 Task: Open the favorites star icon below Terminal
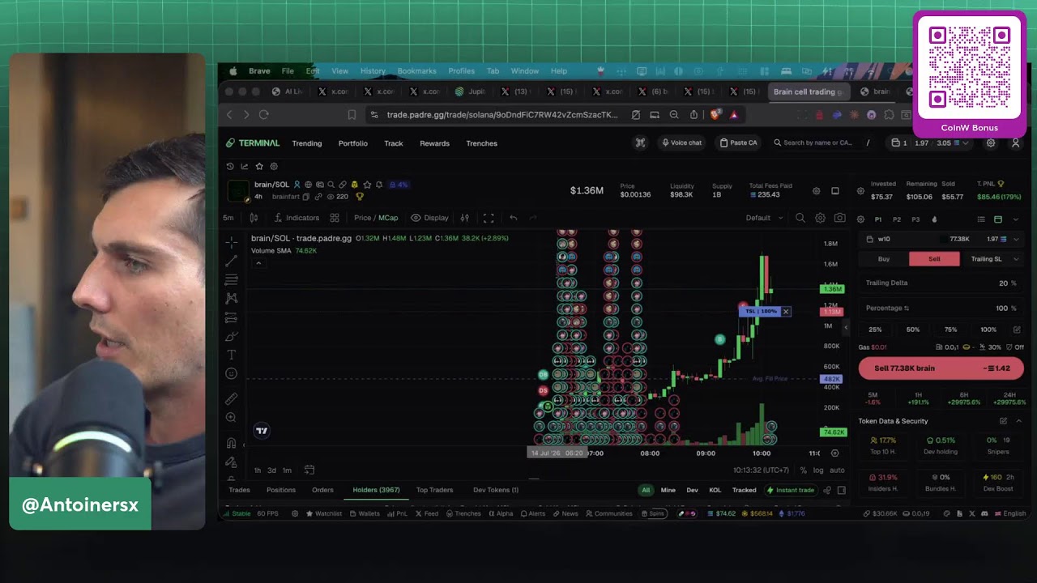(x=259, y=166)
